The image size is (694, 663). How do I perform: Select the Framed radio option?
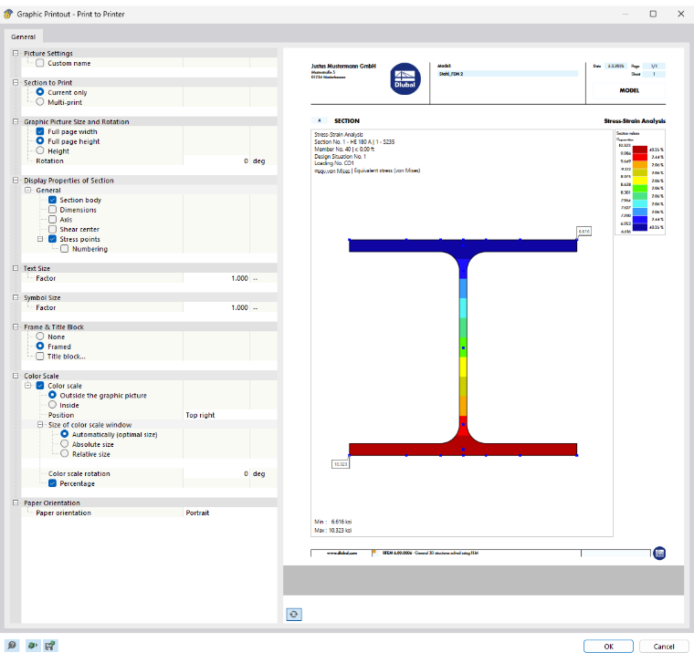(x=40, y=346)
